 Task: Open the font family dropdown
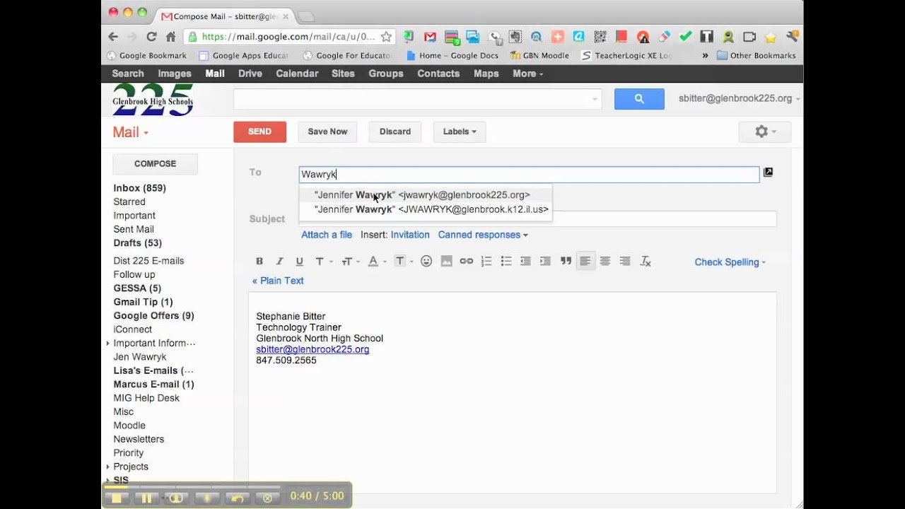pyautogui.click(x=323, y=262)
